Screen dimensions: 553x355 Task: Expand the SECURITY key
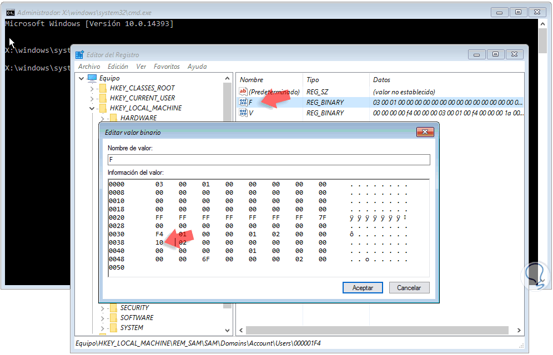coord(103,308)
